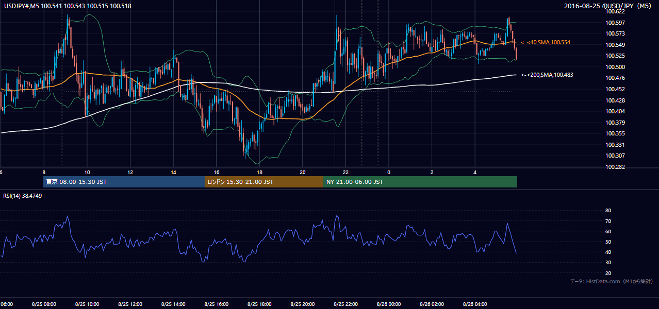Click price axis value 100.476
659x309 pixels.
coord(616,78)
